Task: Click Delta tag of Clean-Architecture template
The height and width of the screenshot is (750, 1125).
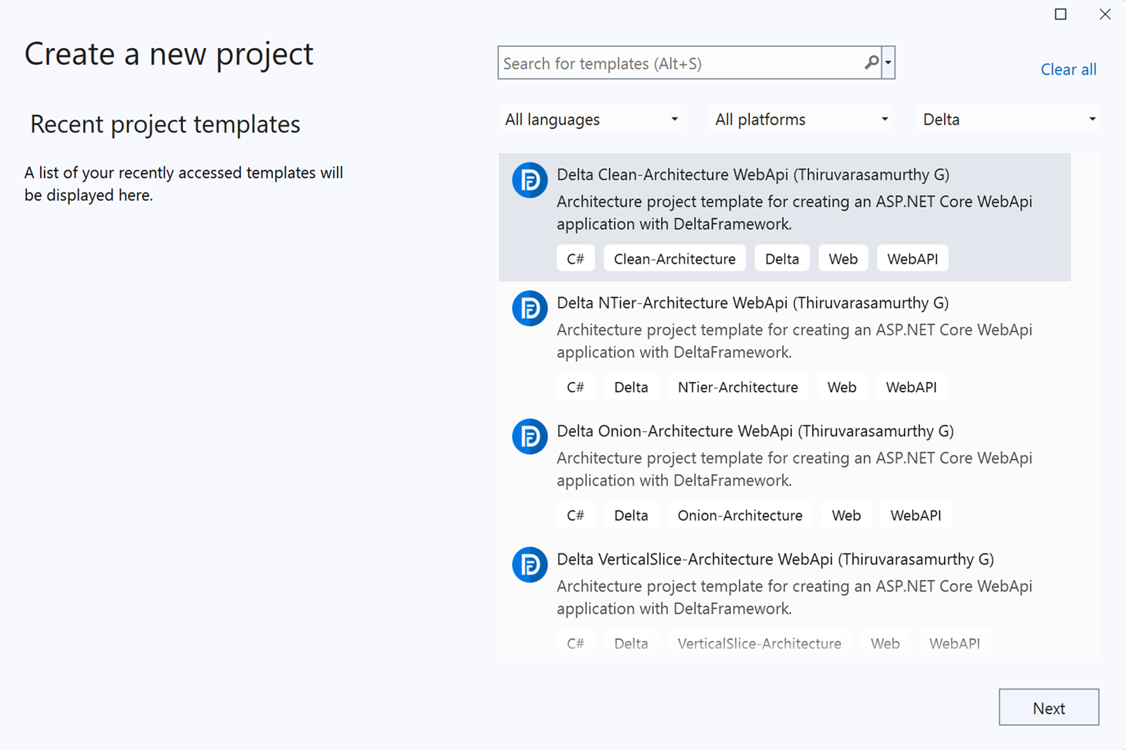Action: pyautogui.click(x=782, y=259)
